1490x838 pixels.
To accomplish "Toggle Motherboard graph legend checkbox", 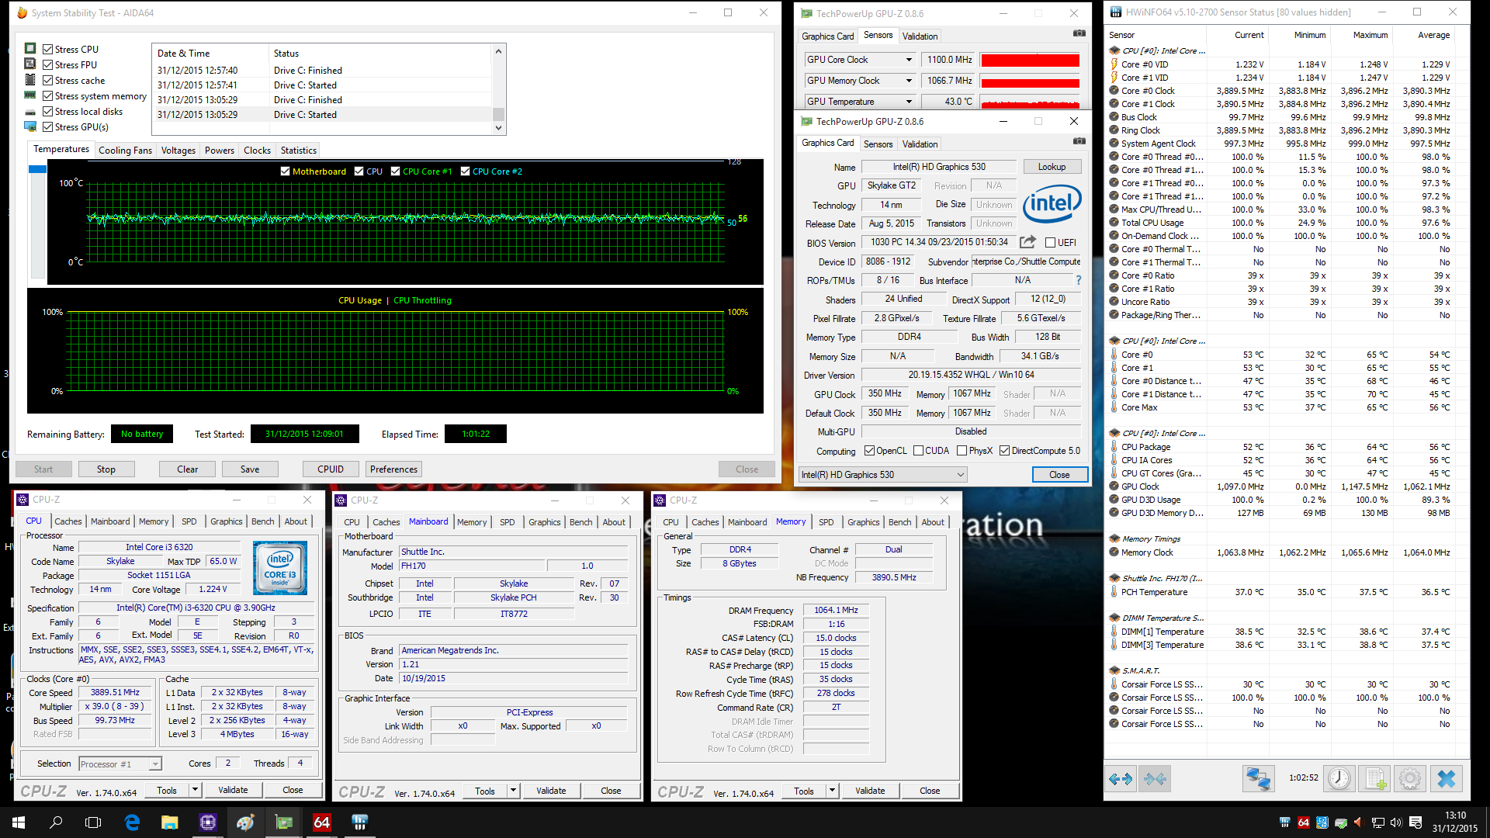I will click(x=285, y=171).
